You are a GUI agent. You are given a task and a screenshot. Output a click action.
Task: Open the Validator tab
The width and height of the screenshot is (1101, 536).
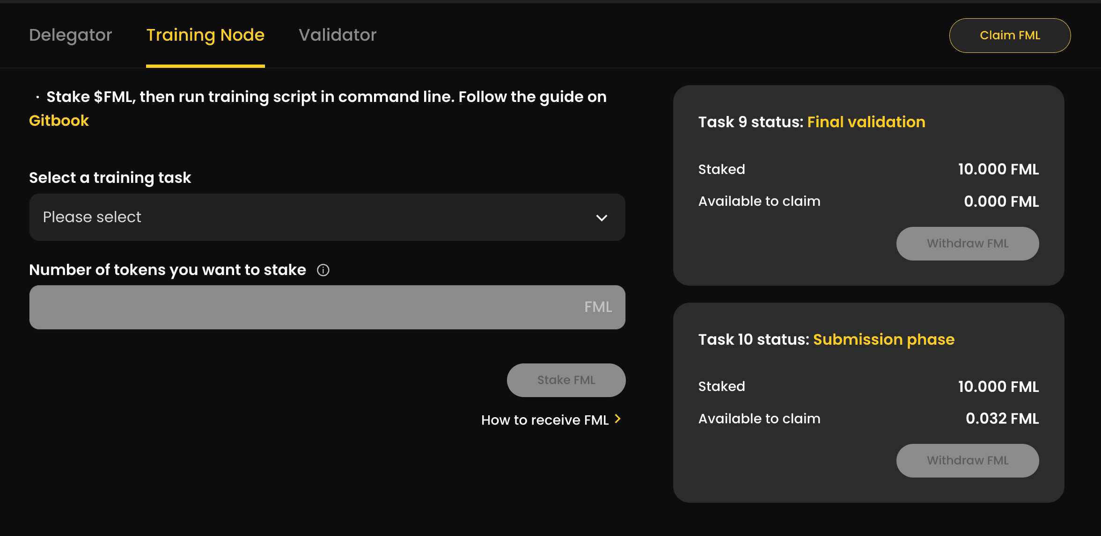click(338, 35)
